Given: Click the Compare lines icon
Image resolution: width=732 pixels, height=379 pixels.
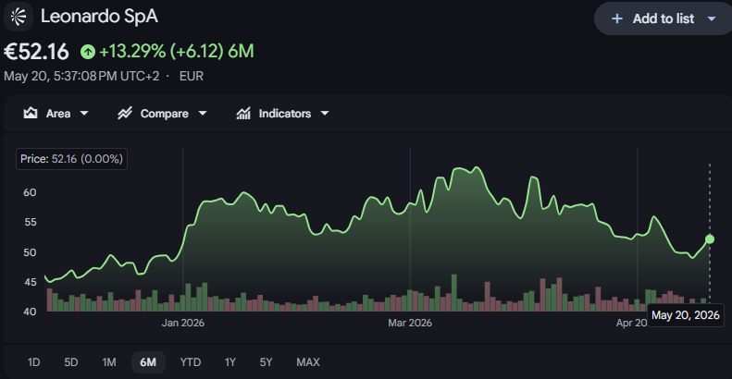Looking at the screenshot, I should (x=125, y=114).
